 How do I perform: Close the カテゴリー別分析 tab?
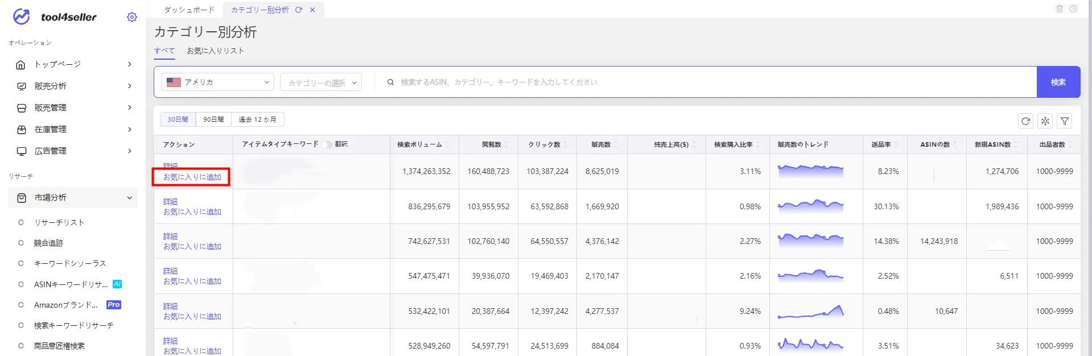coord(312,10)
